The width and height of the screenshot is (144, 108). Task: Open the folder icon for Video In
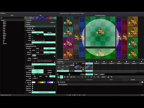click(x=55, y=62)
